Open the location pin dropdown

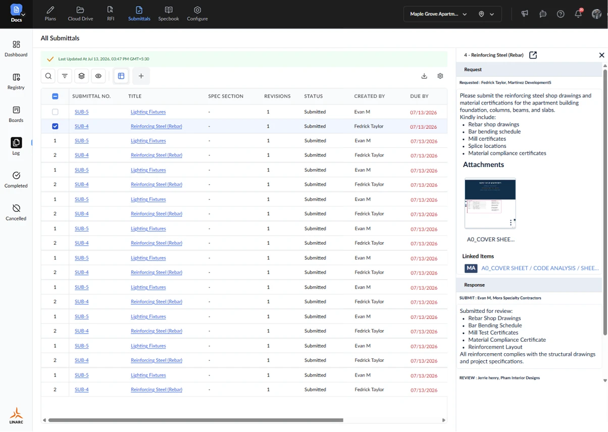486,14
